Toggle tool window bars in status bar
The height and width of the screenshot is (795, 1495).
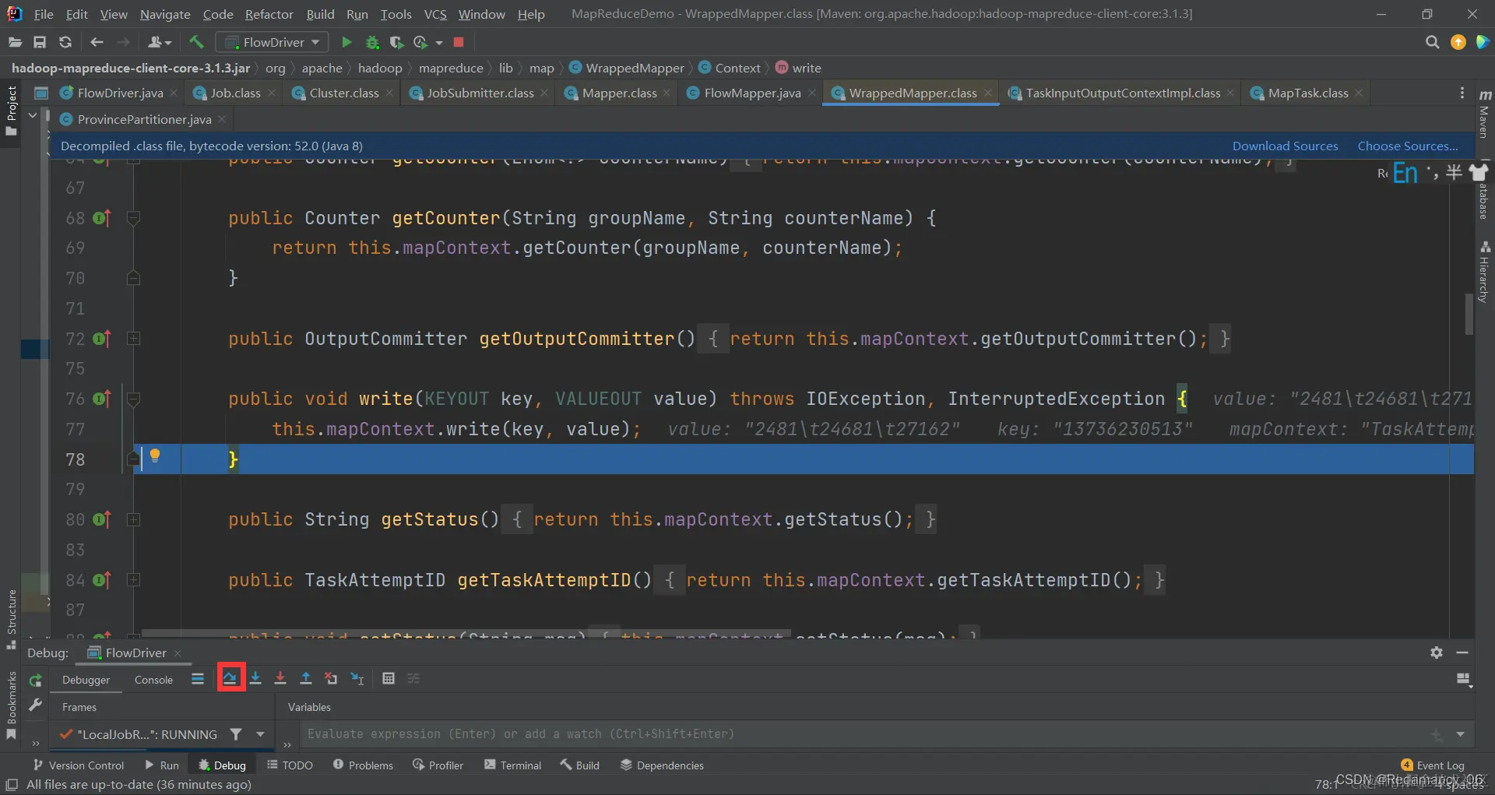coord(12,784)
